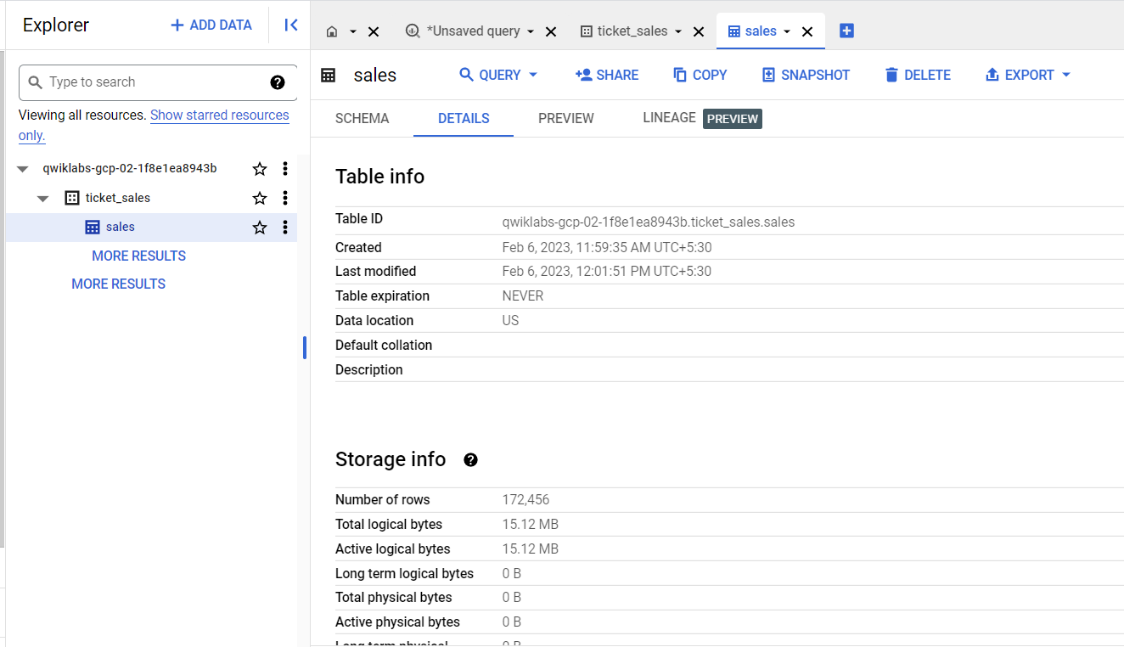Image resolution: width=1124 pixels, height=647 pixels.
Task: Star the ticket_sales dataset
Action: tap(260, 198)
